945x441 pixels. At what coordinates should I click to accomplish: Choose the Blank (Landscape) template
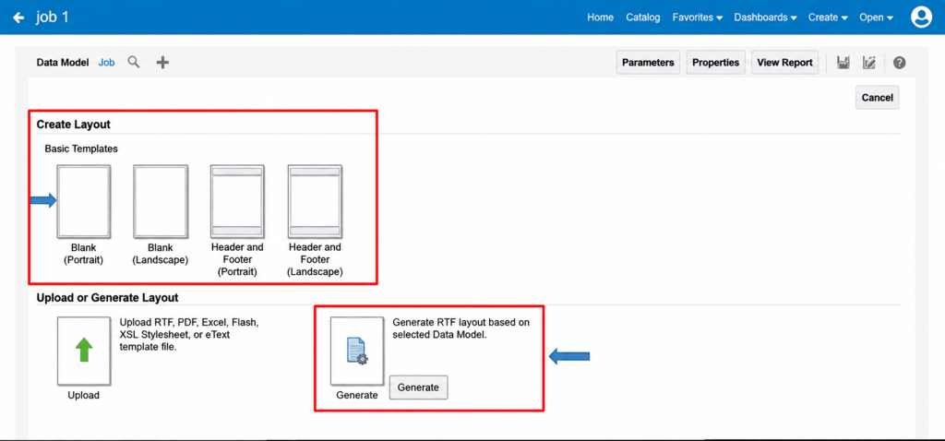[x=161, y=202]
